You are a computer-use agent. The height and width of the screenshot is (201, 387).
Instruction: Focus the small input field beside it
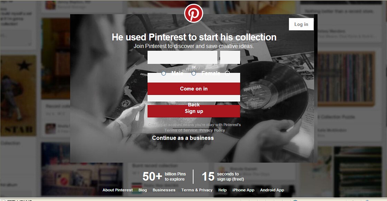[230, 57]
